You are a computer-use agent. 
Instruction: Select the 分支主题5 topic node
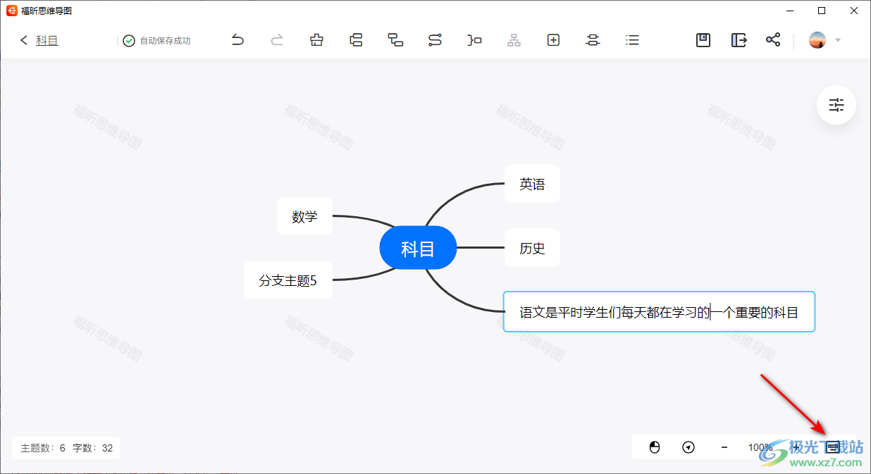(288, 280)
